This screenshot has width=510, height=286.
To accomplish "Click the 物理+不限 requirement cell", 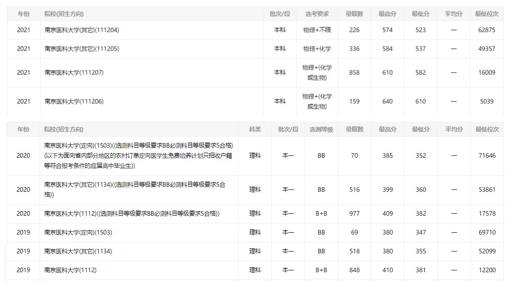I will [x=317, y=30].
